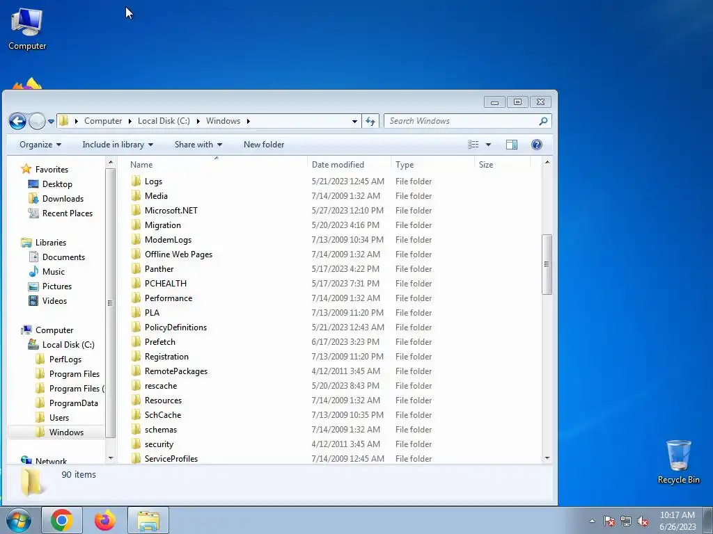Sort by the Type column header

tap(405, 165)
